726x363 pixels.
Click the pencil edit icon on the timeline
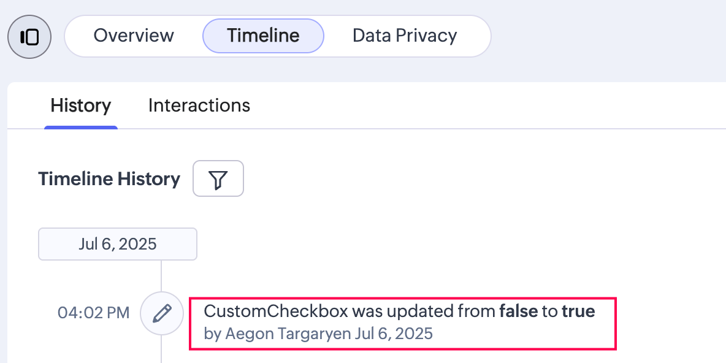pyautogui.click(x=162, y=313)
